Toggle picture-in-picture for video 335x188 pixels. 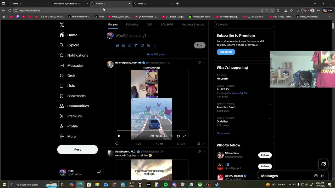[x=178, y=136]
